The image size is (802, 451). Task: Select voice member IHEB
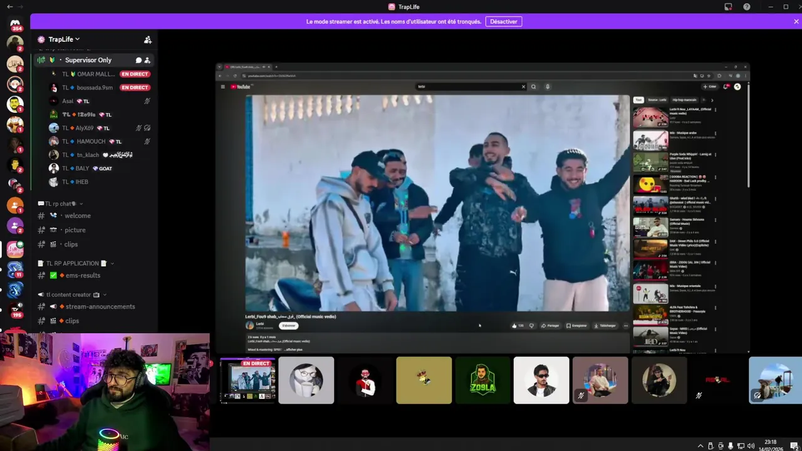tap(75, 182)
